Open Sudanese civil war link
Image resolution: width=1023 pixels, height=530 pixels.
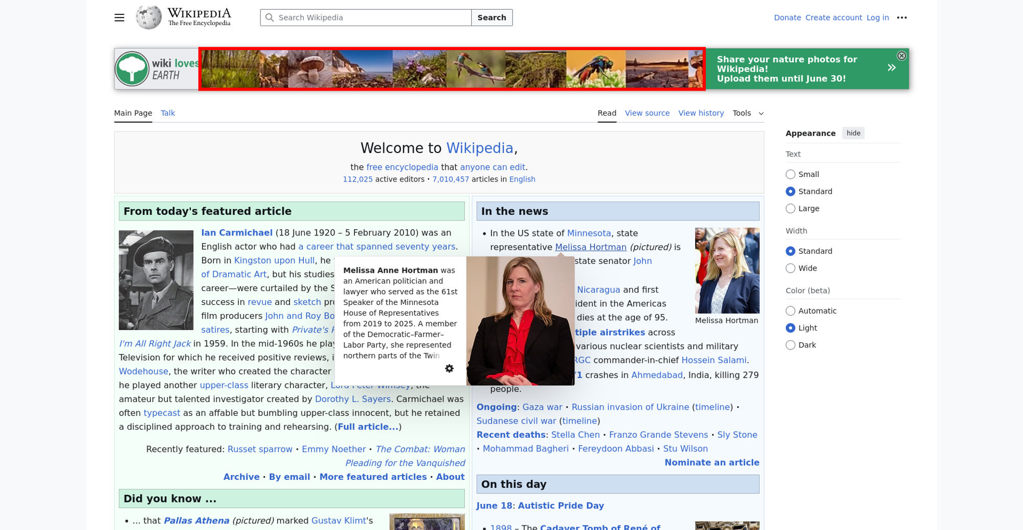516,421
